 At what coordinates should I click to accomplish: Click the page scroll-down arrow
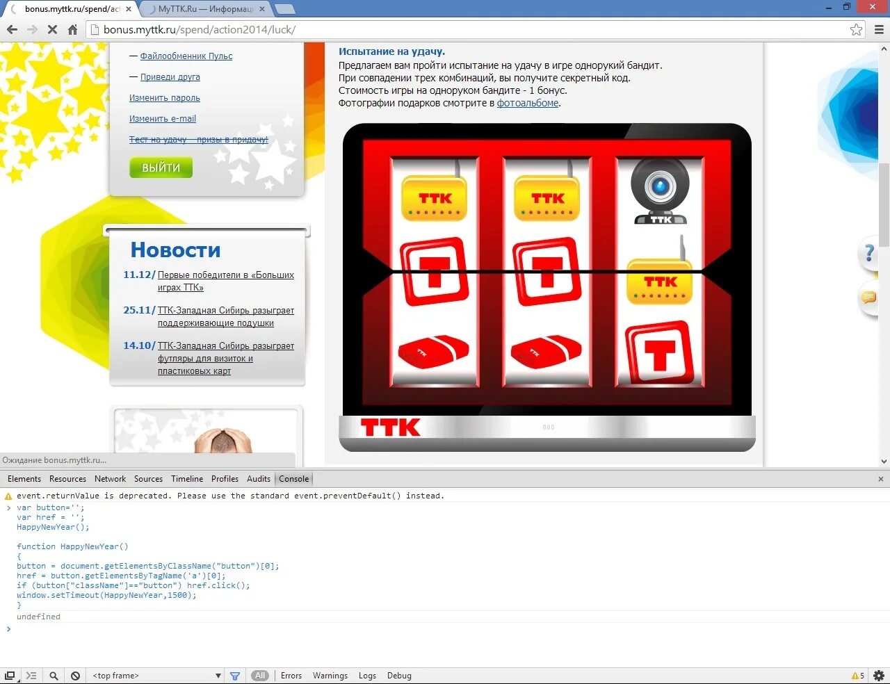[884, 461]
